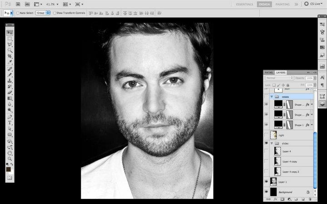
Task: Launch Adobe Bridge from top bar
Action: [x=18, y=4]
